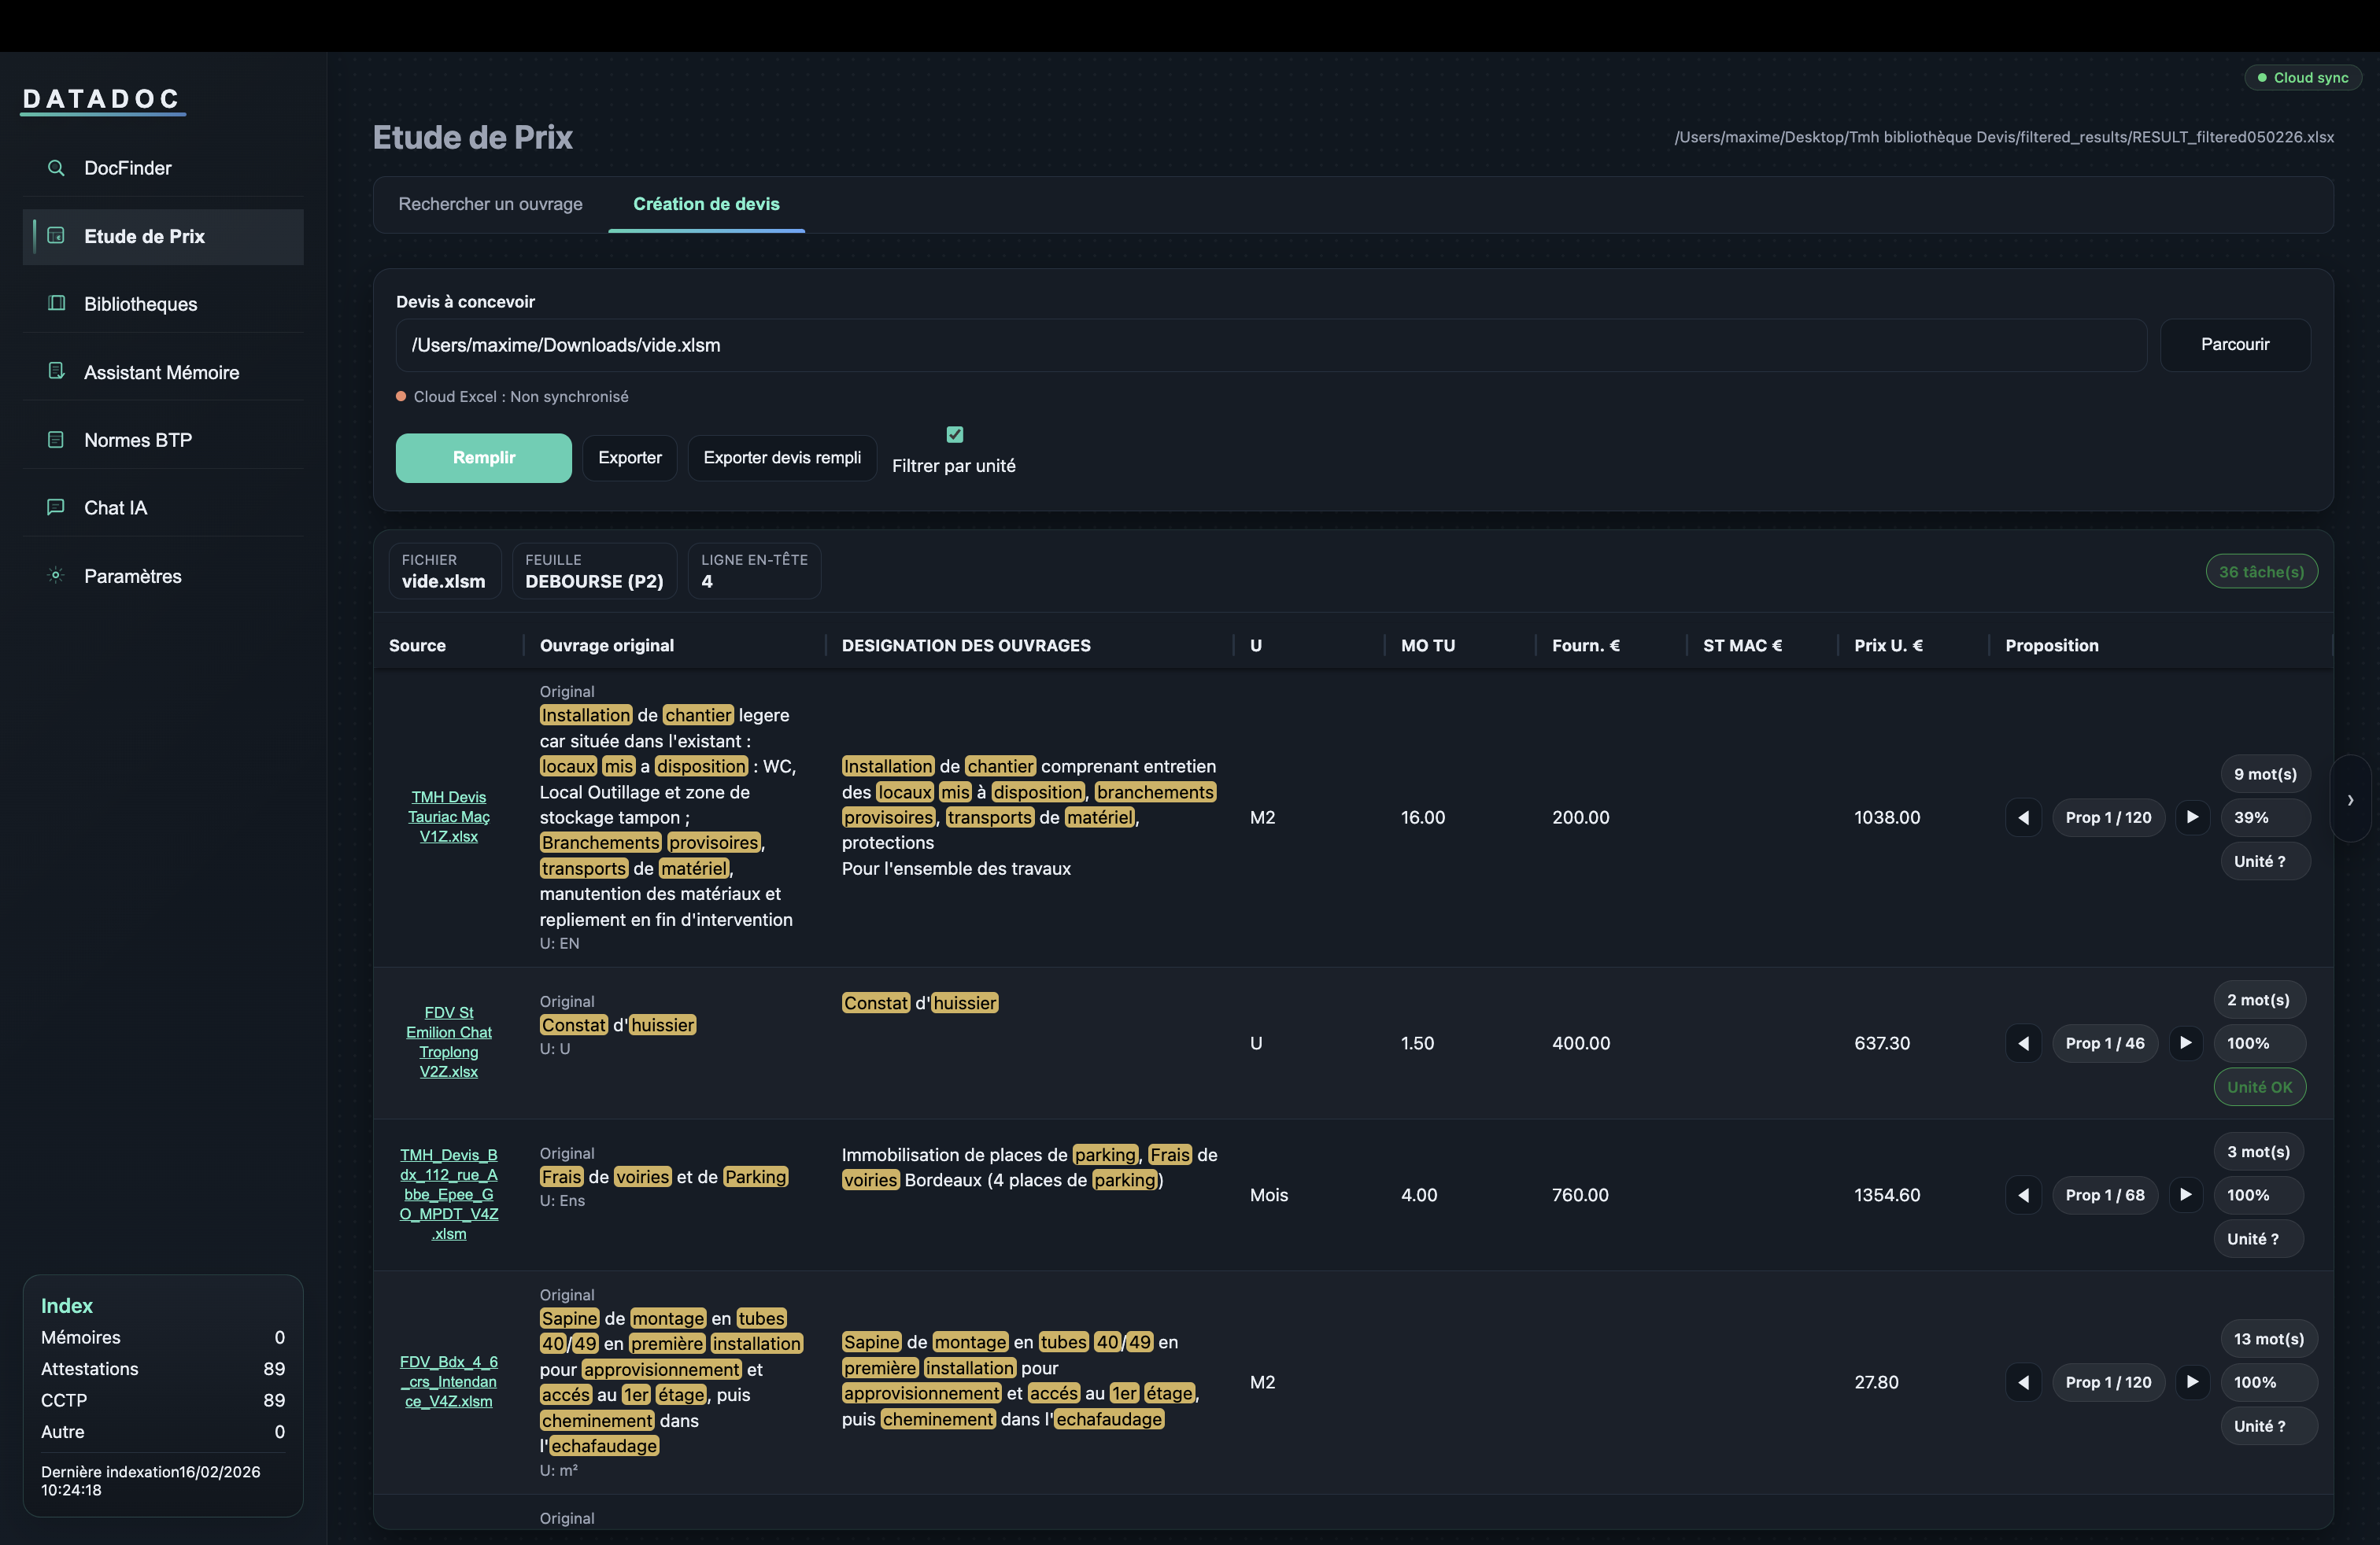The image size is (2380, 1545).
Task: Open the TMH Devis Tauriac Maç V1Z.xlsx link
Action: coord(448,817)
